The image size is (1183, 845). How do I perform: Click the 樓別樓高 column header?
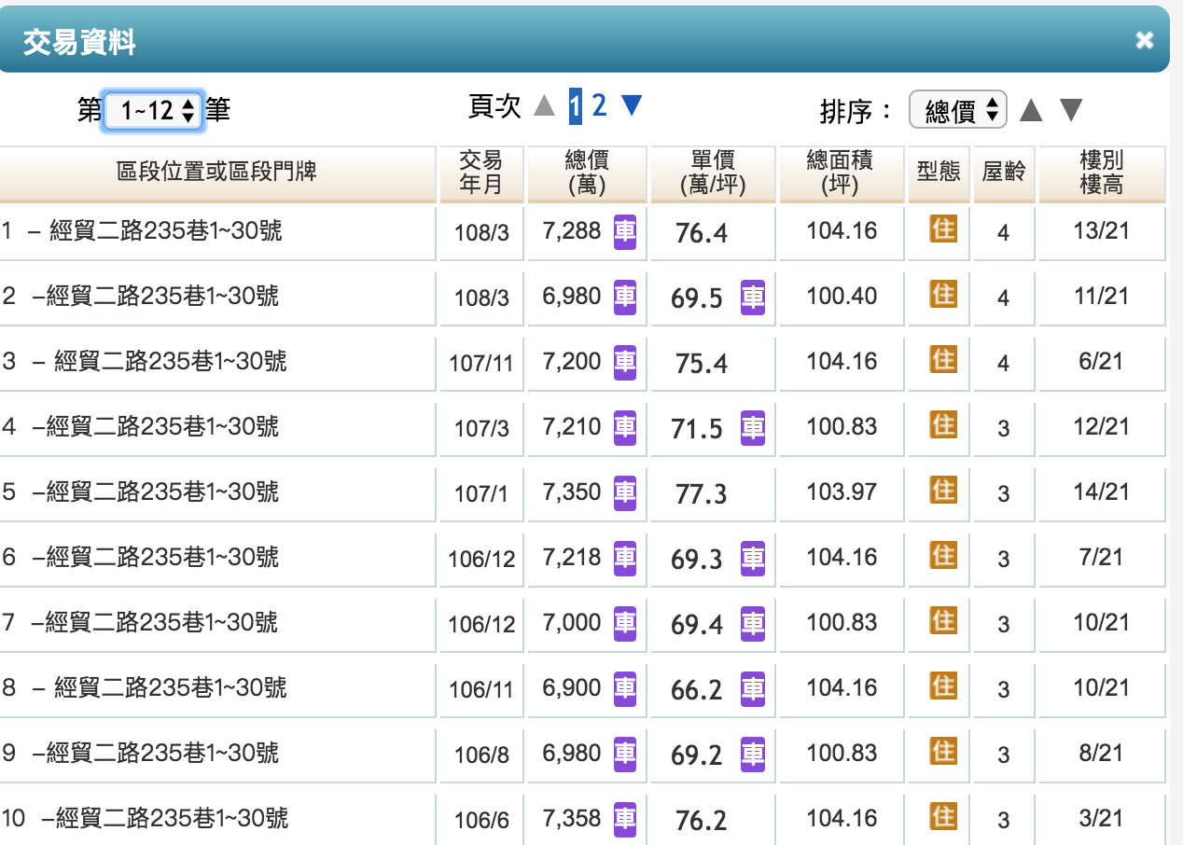click(x=1101, y=173)
